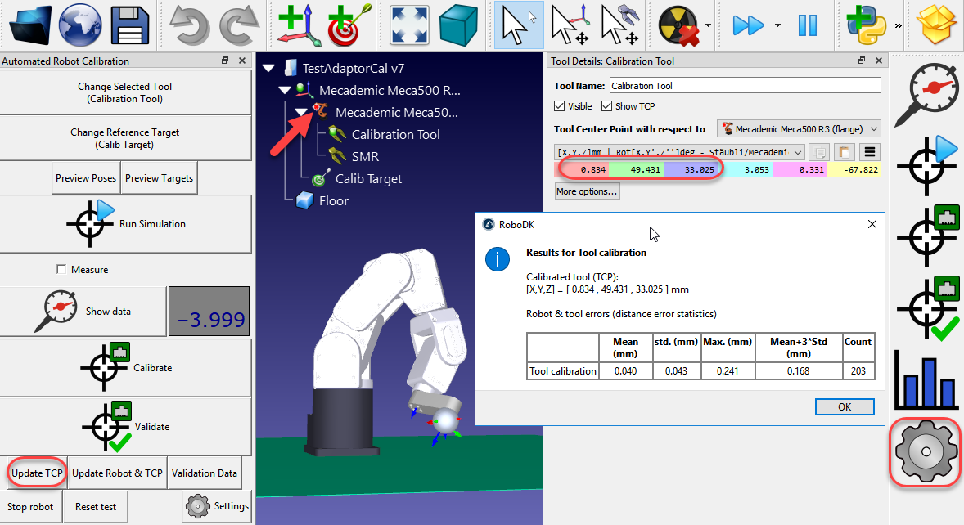Save the station with the floppy disk icon
Screen dimensions: 964x525
(128, 25)
